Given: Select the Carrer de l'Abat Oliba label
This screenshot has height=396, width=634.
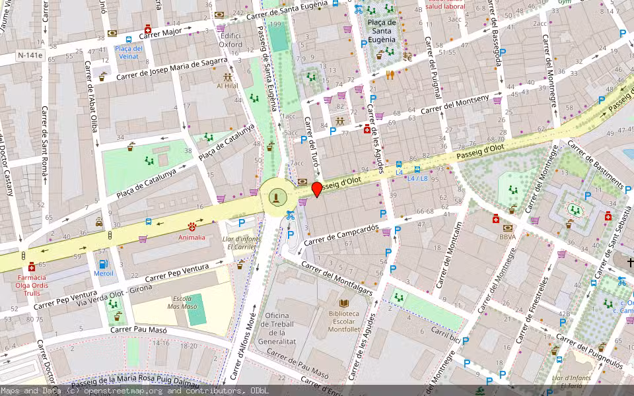Looking at the screenshot, I should pyautogui.click(x=91, y=96).
